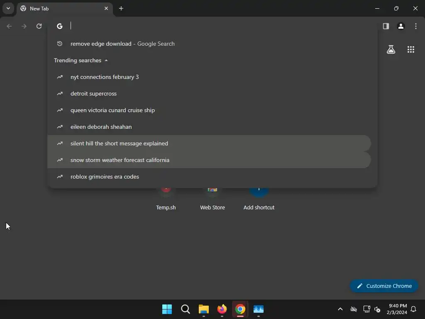Open Chrome's three-dot menu
The height and width of the screenshot is (319, 425).
coord(416,26)
